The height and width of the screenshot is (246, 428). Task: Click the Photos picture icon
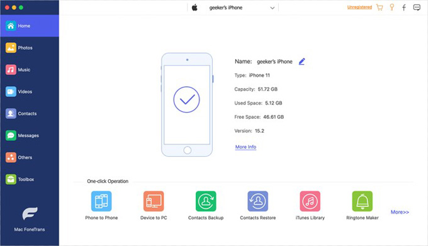click(11, 48)
